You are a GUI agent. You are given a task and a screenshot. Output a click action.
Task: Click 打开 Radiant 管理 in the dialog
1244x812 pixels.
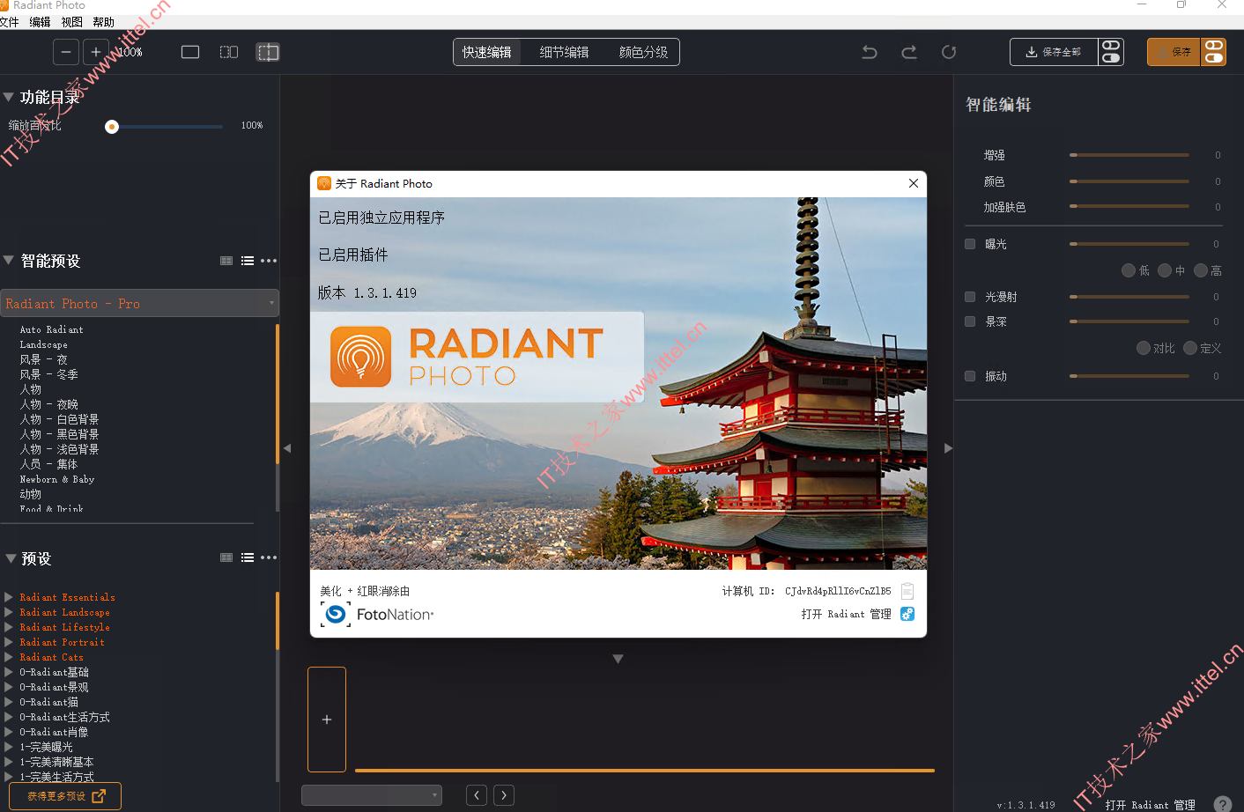(846, 614)
